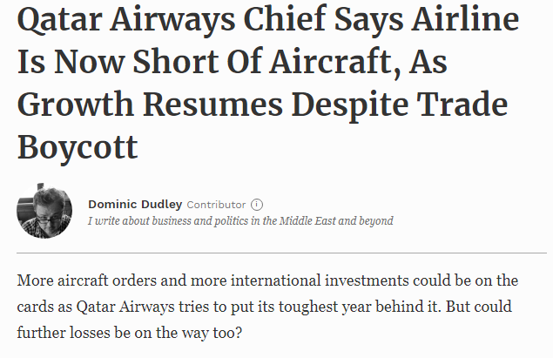Click the headline line 'Growth Resumes Despite Trade'
This screenshot has width=553, height=358.
pyautogui.click(x=262, y=105)
